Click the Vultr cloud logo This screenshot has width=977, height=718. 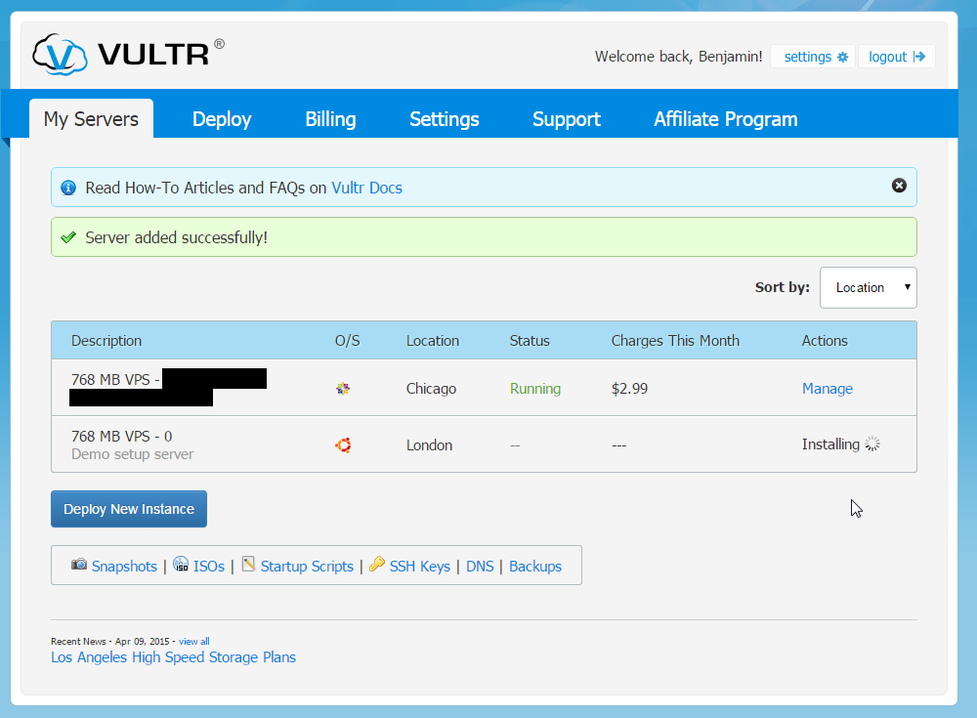point(60,55)
